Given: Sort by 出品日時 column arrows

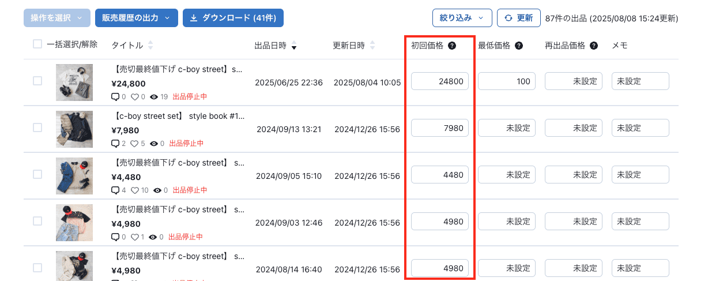Looking at the screenshot, I should (x=294, y=46).
